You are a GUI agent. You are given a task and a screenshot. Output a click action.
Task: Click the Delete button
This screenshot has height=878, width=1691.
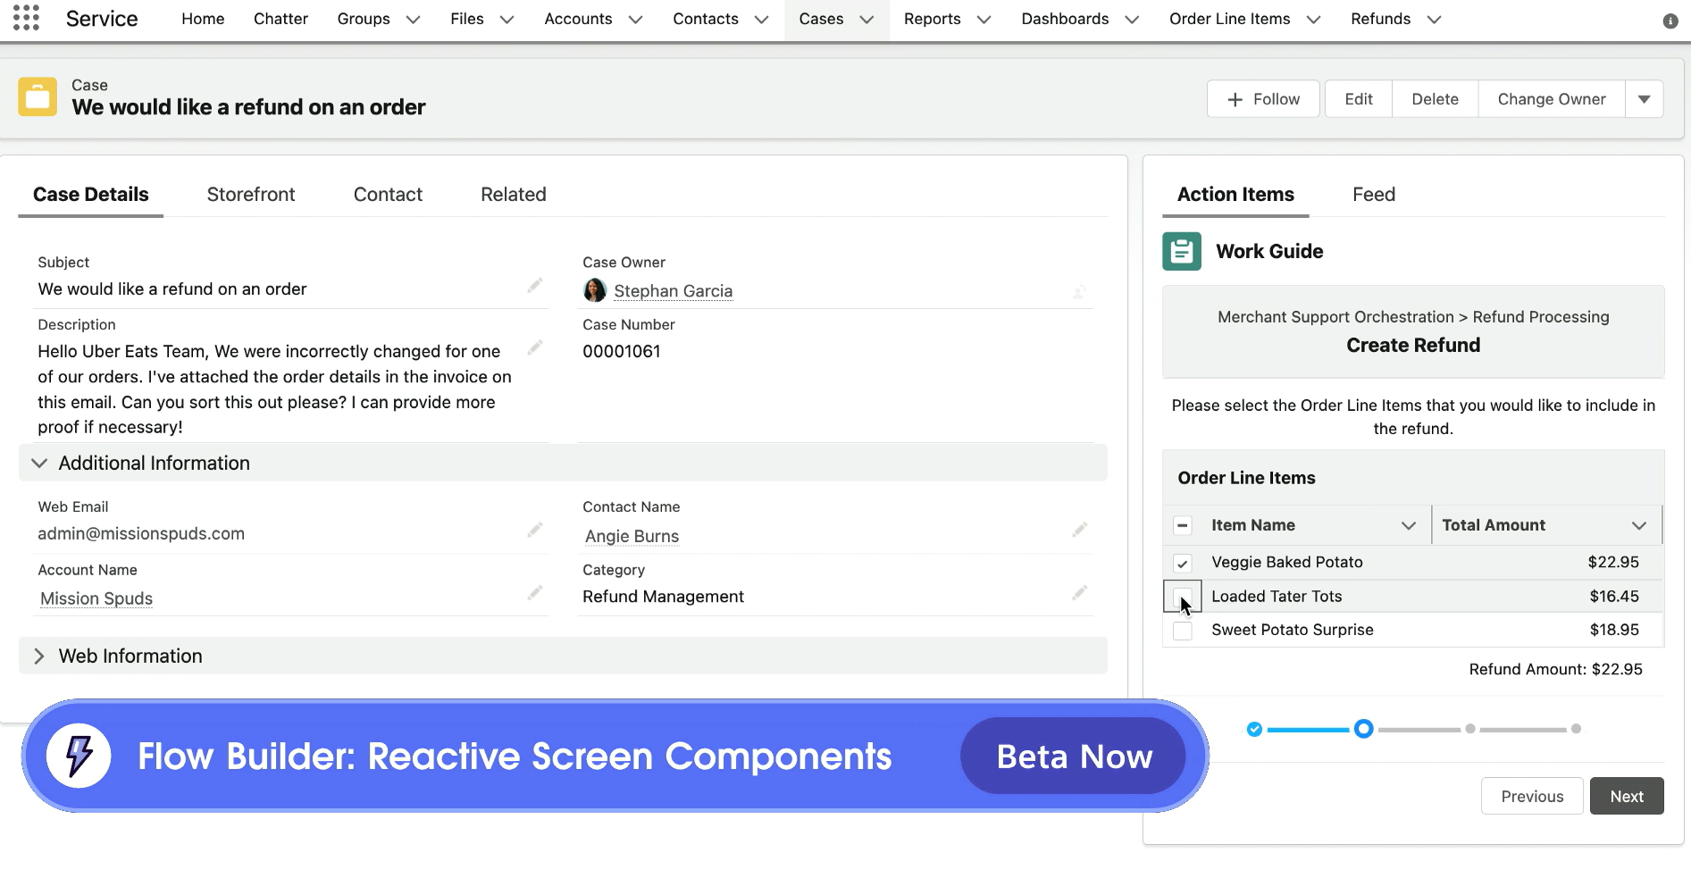(x=1435, y=99)
